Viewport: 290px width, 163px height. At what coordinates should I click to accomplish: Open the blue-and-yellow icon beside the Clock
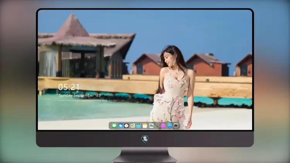pos(132,126)
